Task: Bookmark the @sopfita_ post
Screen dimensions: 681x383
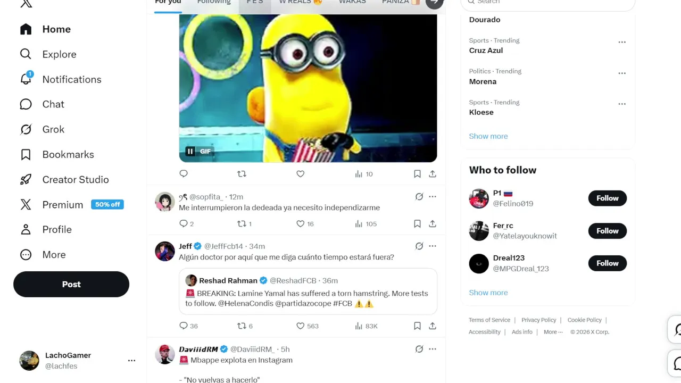Action: pyautogui.click(x=417, y=224)
